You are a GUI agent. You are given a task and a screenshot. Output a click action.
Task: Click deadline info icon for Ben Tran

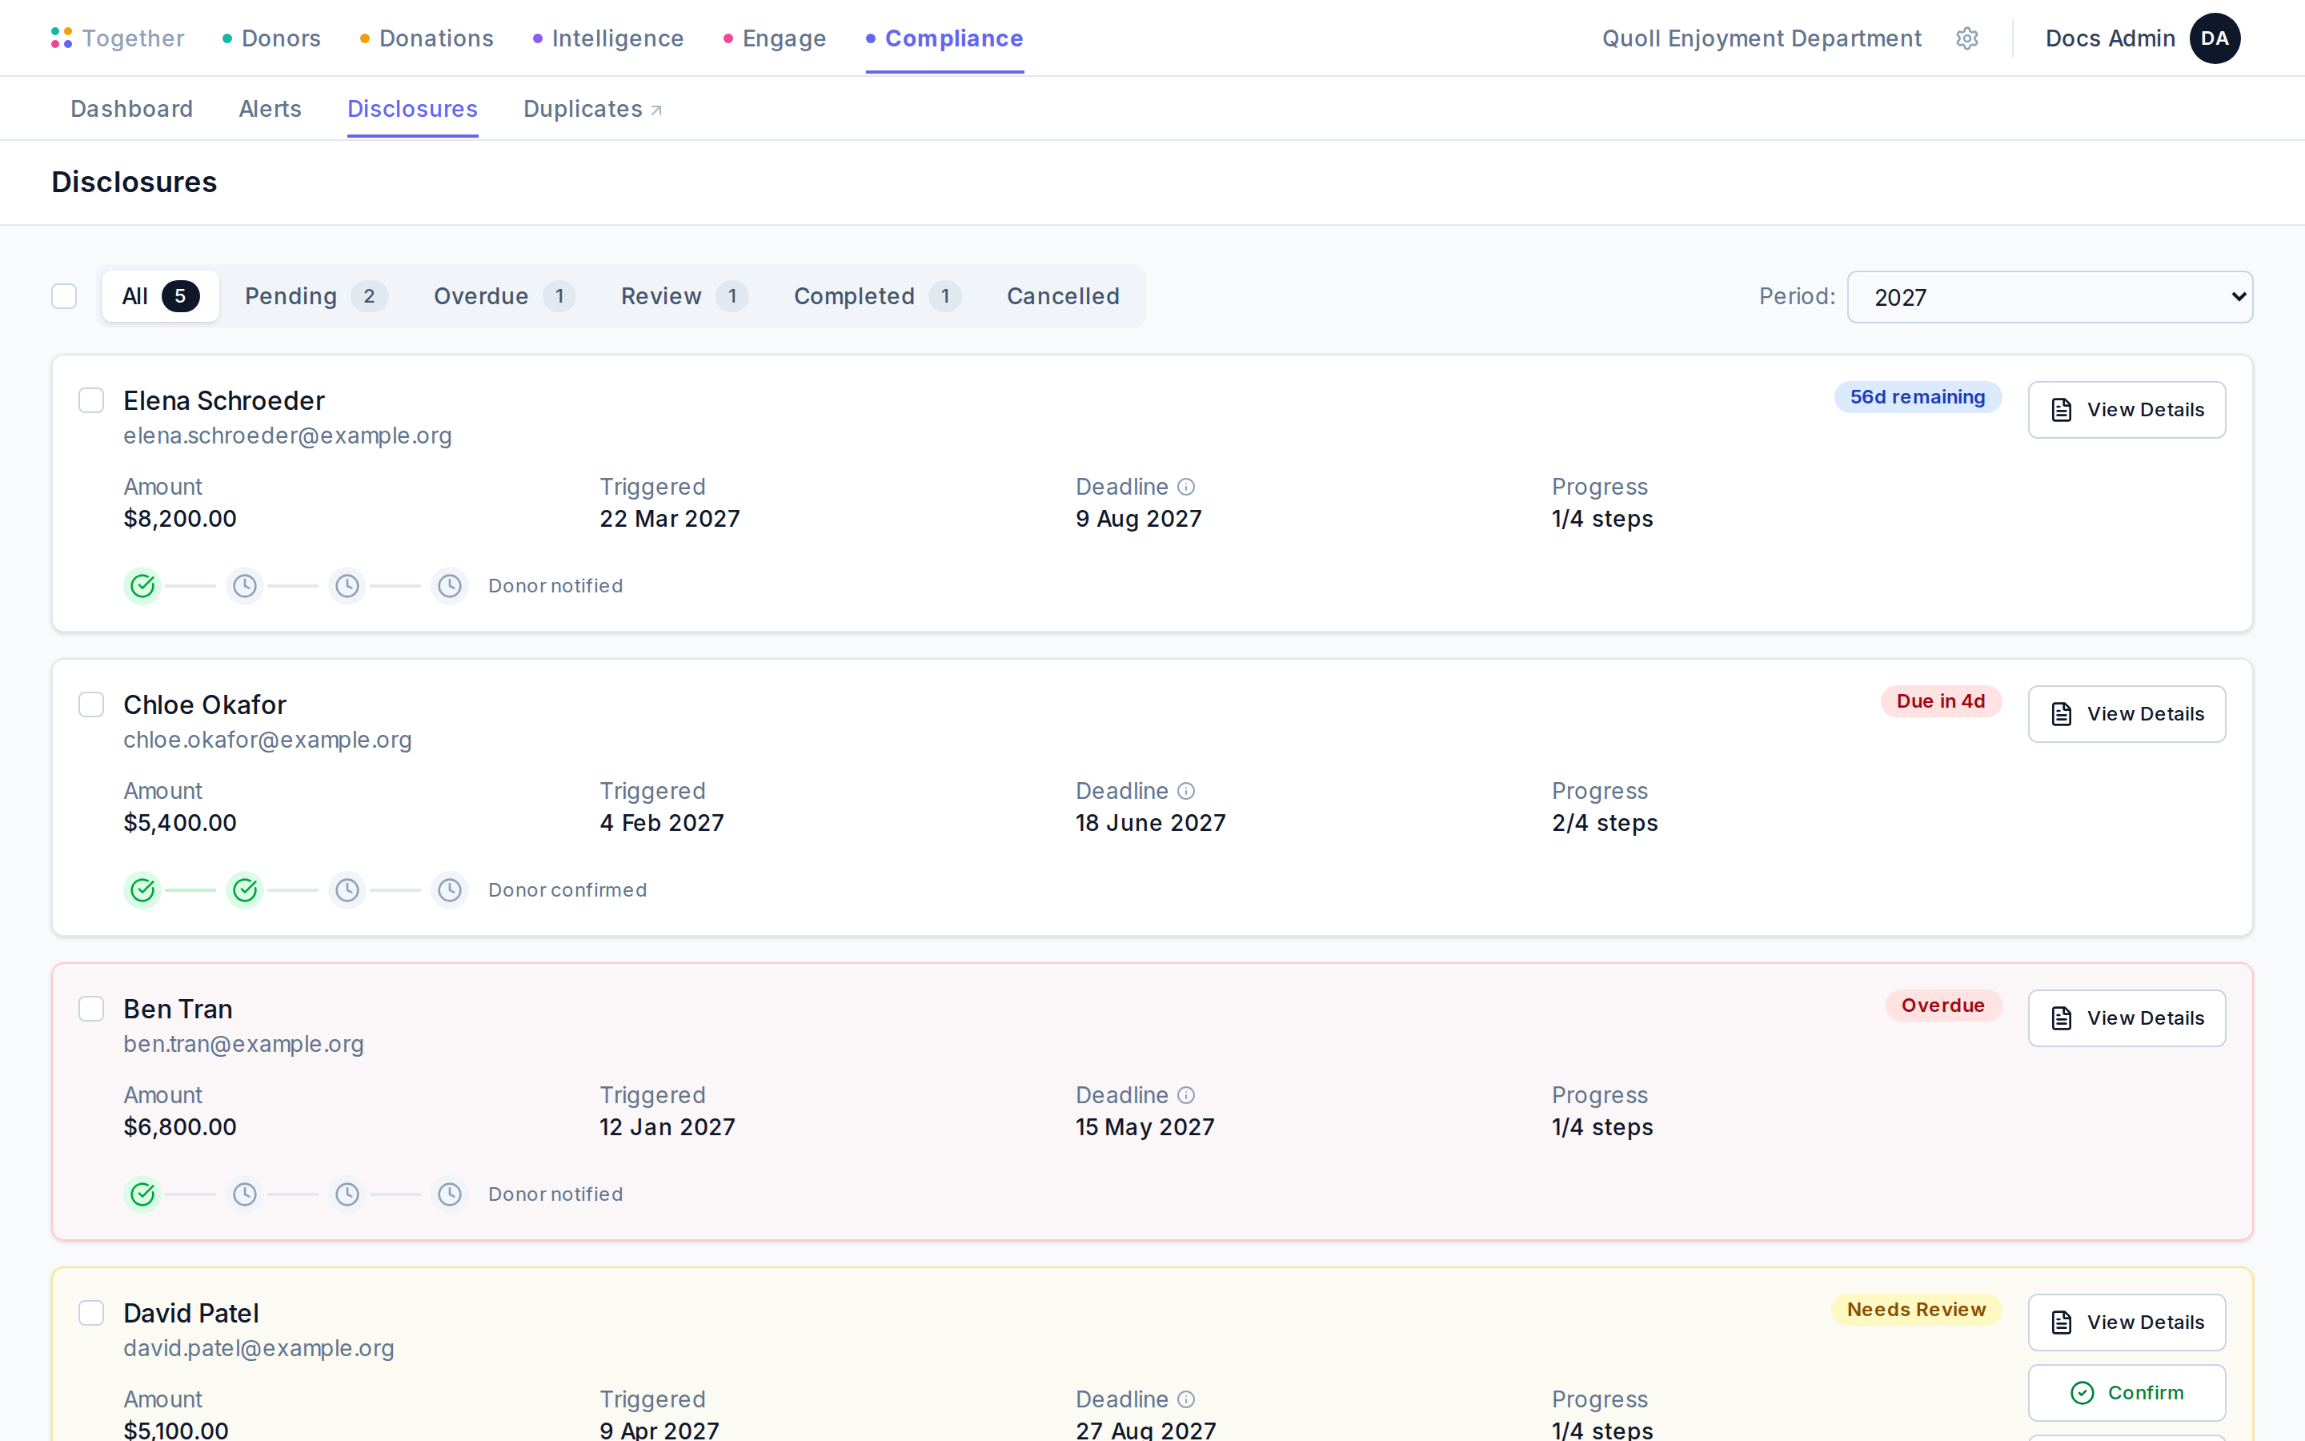point(1186,1095)
